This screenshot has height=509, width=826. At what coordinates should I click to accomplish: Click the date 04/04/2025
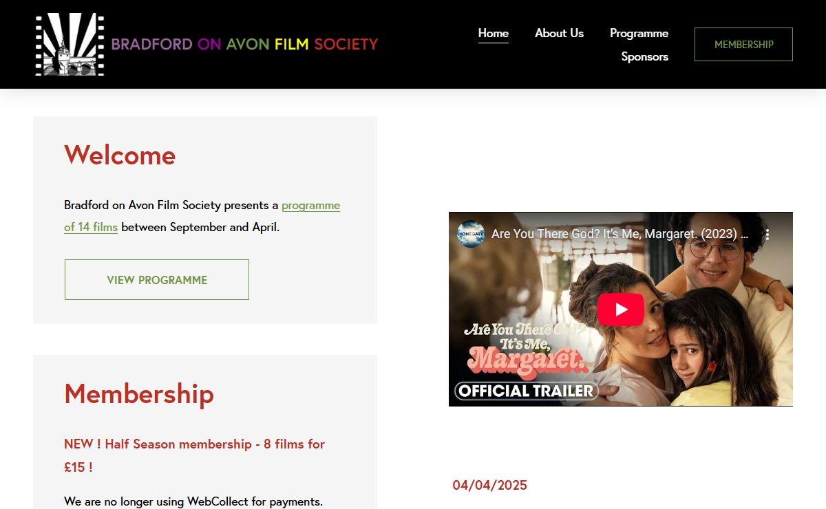[x=490, y=485]
